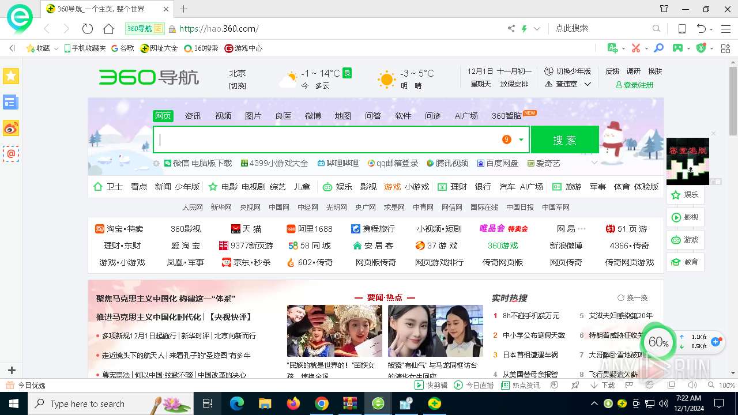Go to the browser home page icon
738x415 pixels.
point(108,28)
